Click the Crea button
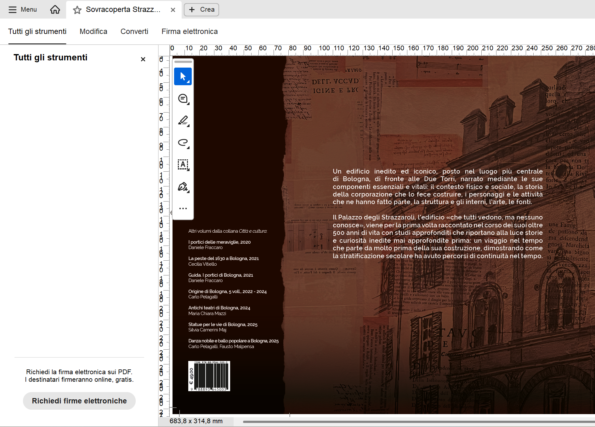Screen dimensions: 595x427 pyautogui.click(x=201, y=9)
